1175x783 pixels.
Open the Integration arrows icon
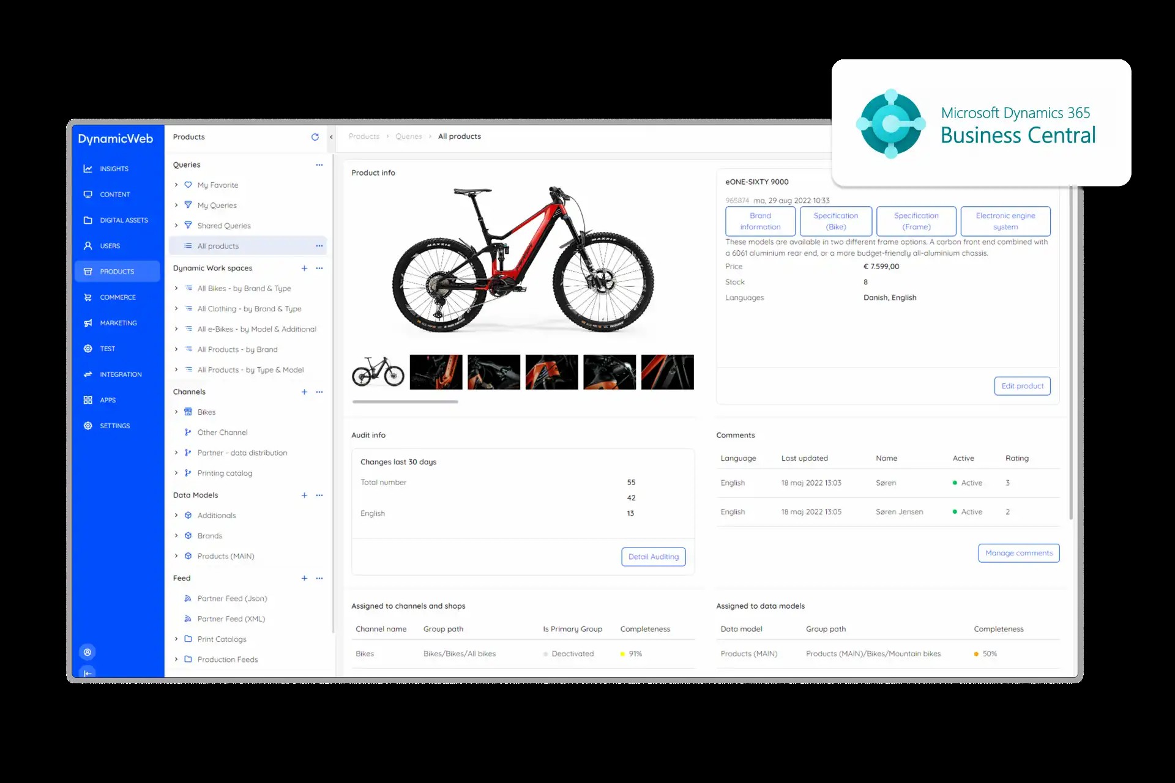[88, 374]
